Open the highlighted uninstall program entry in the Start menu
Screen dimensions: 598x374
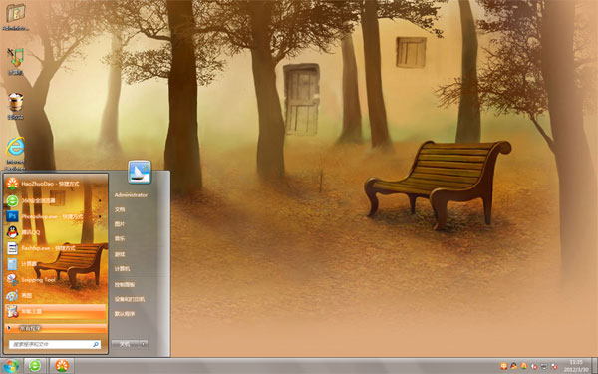55,312
